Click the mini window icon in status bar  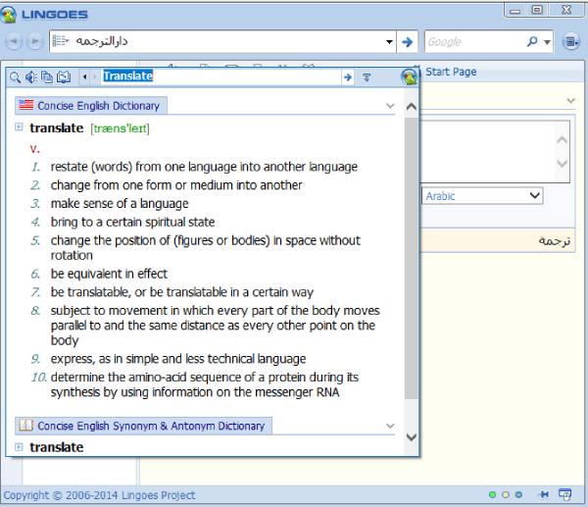click(564, 495)
